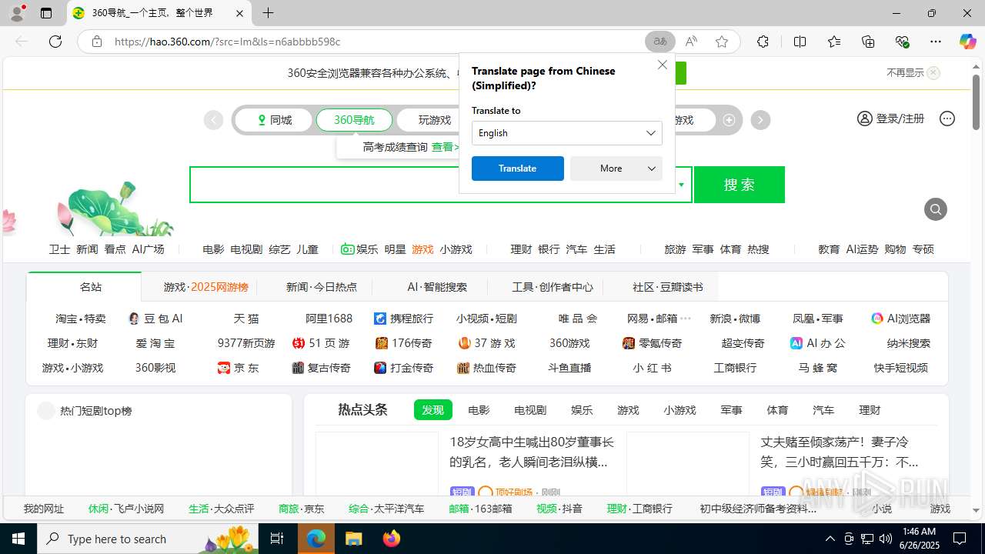The image size is (985, 554).
Task: Click the more options circle next to 登录/注册
Action: click(x=947, y=118)
